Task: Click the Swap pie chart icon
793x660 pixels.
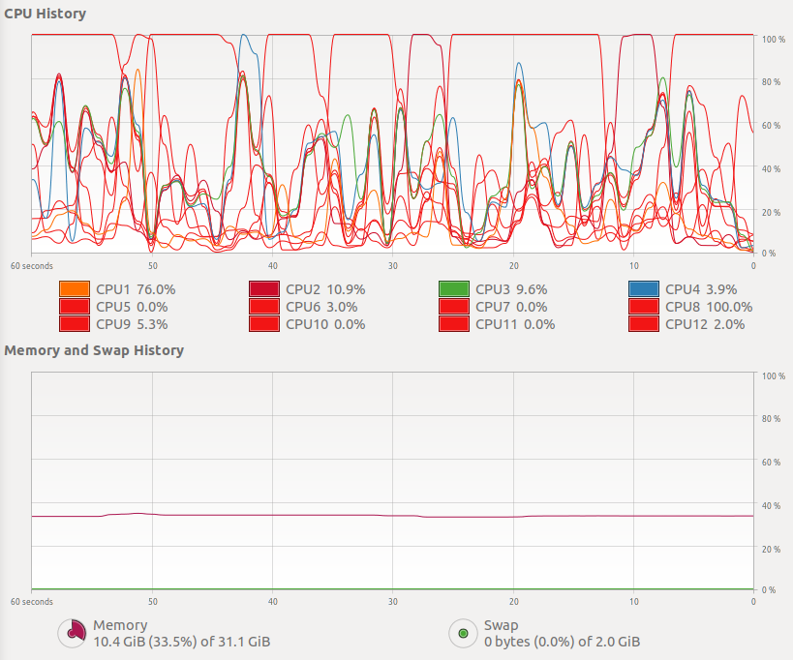Action: (x=463, y=633)
